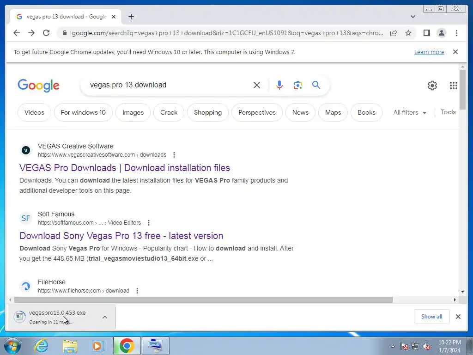Open the filehorse.com URL
This screenshot has width=473, height=355.
pyautogui.click(x=84, y=291)
